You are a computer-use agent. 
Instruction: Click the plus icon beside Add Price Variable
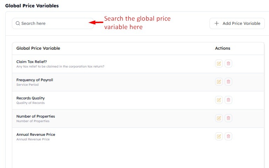pos(217,23)
